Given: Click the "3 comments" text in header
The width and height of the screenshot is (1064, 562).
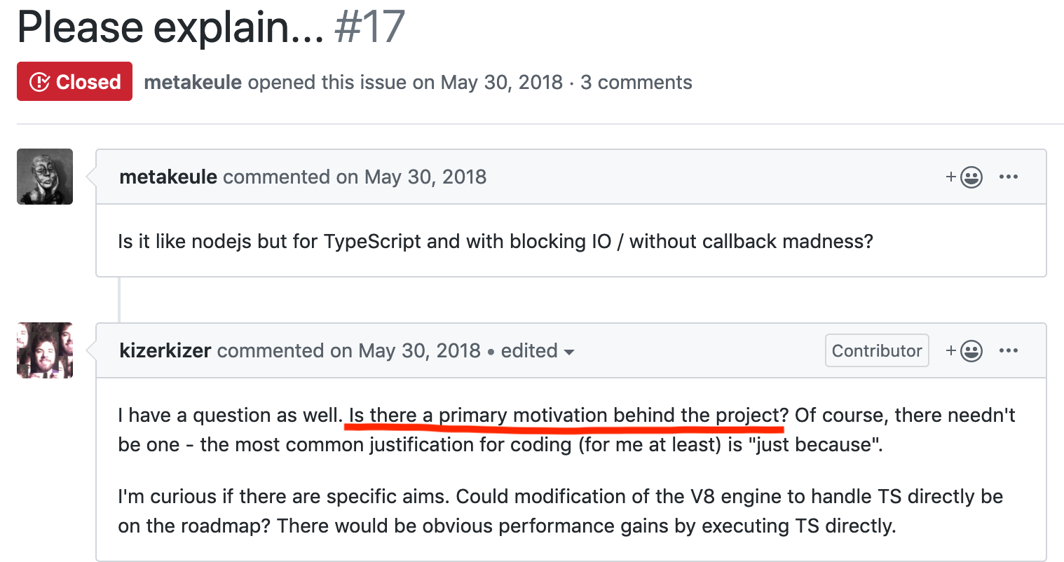Looking at the screenshot, I should (x=636, y=82).
